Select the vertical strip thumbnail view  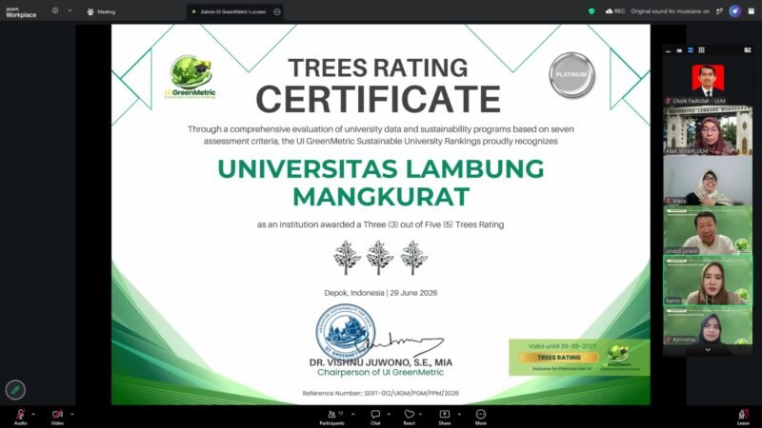pos(690,50)
